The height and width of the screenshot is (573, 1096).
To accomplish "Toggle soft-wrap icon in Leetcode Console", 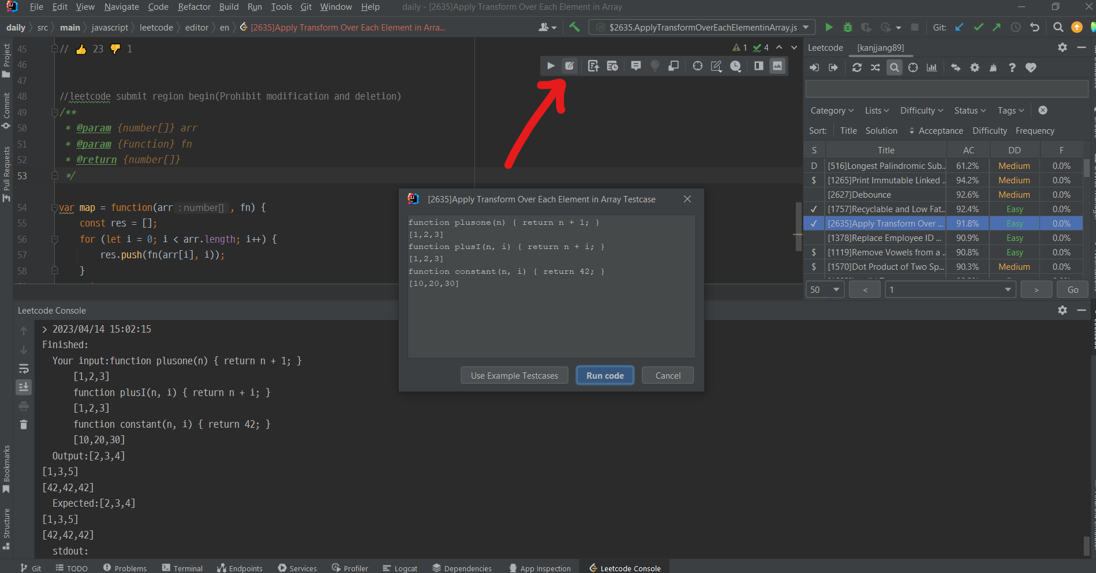I will pos(24,368).
